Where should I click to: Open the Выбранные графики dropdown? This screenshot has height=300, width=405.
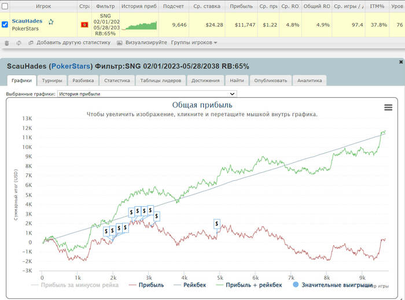click(147, 94)
